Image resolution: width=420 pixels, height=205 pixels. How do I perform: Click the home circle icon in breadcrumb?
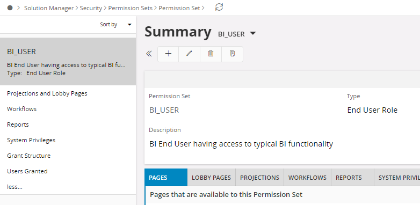(x=10, y=8)
